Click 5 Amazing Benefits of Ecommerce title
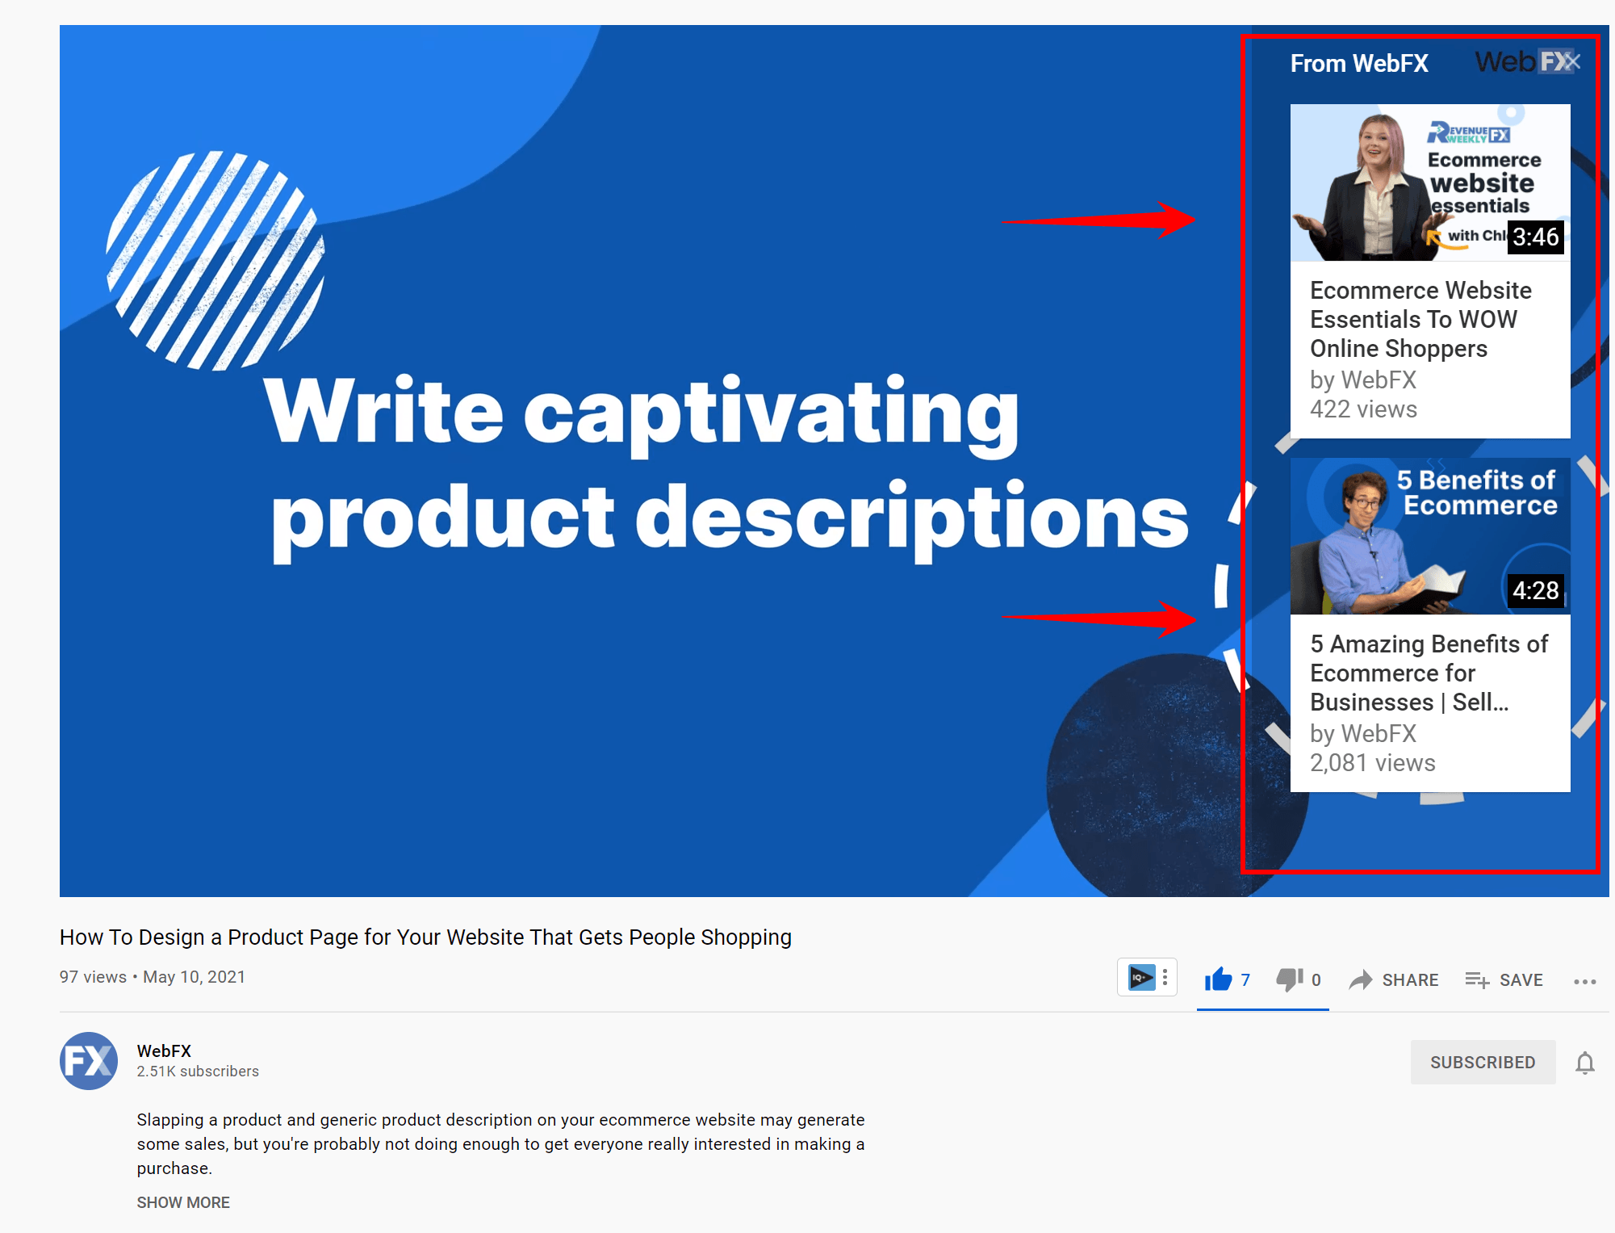The height and width of the screenshot is (1233, 1615). pyautogui.click(x=1429, y=673)
